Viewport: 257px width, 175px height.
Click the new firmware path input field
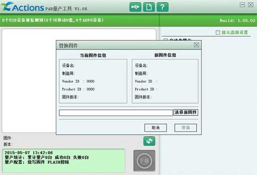[x=116, y=113]
